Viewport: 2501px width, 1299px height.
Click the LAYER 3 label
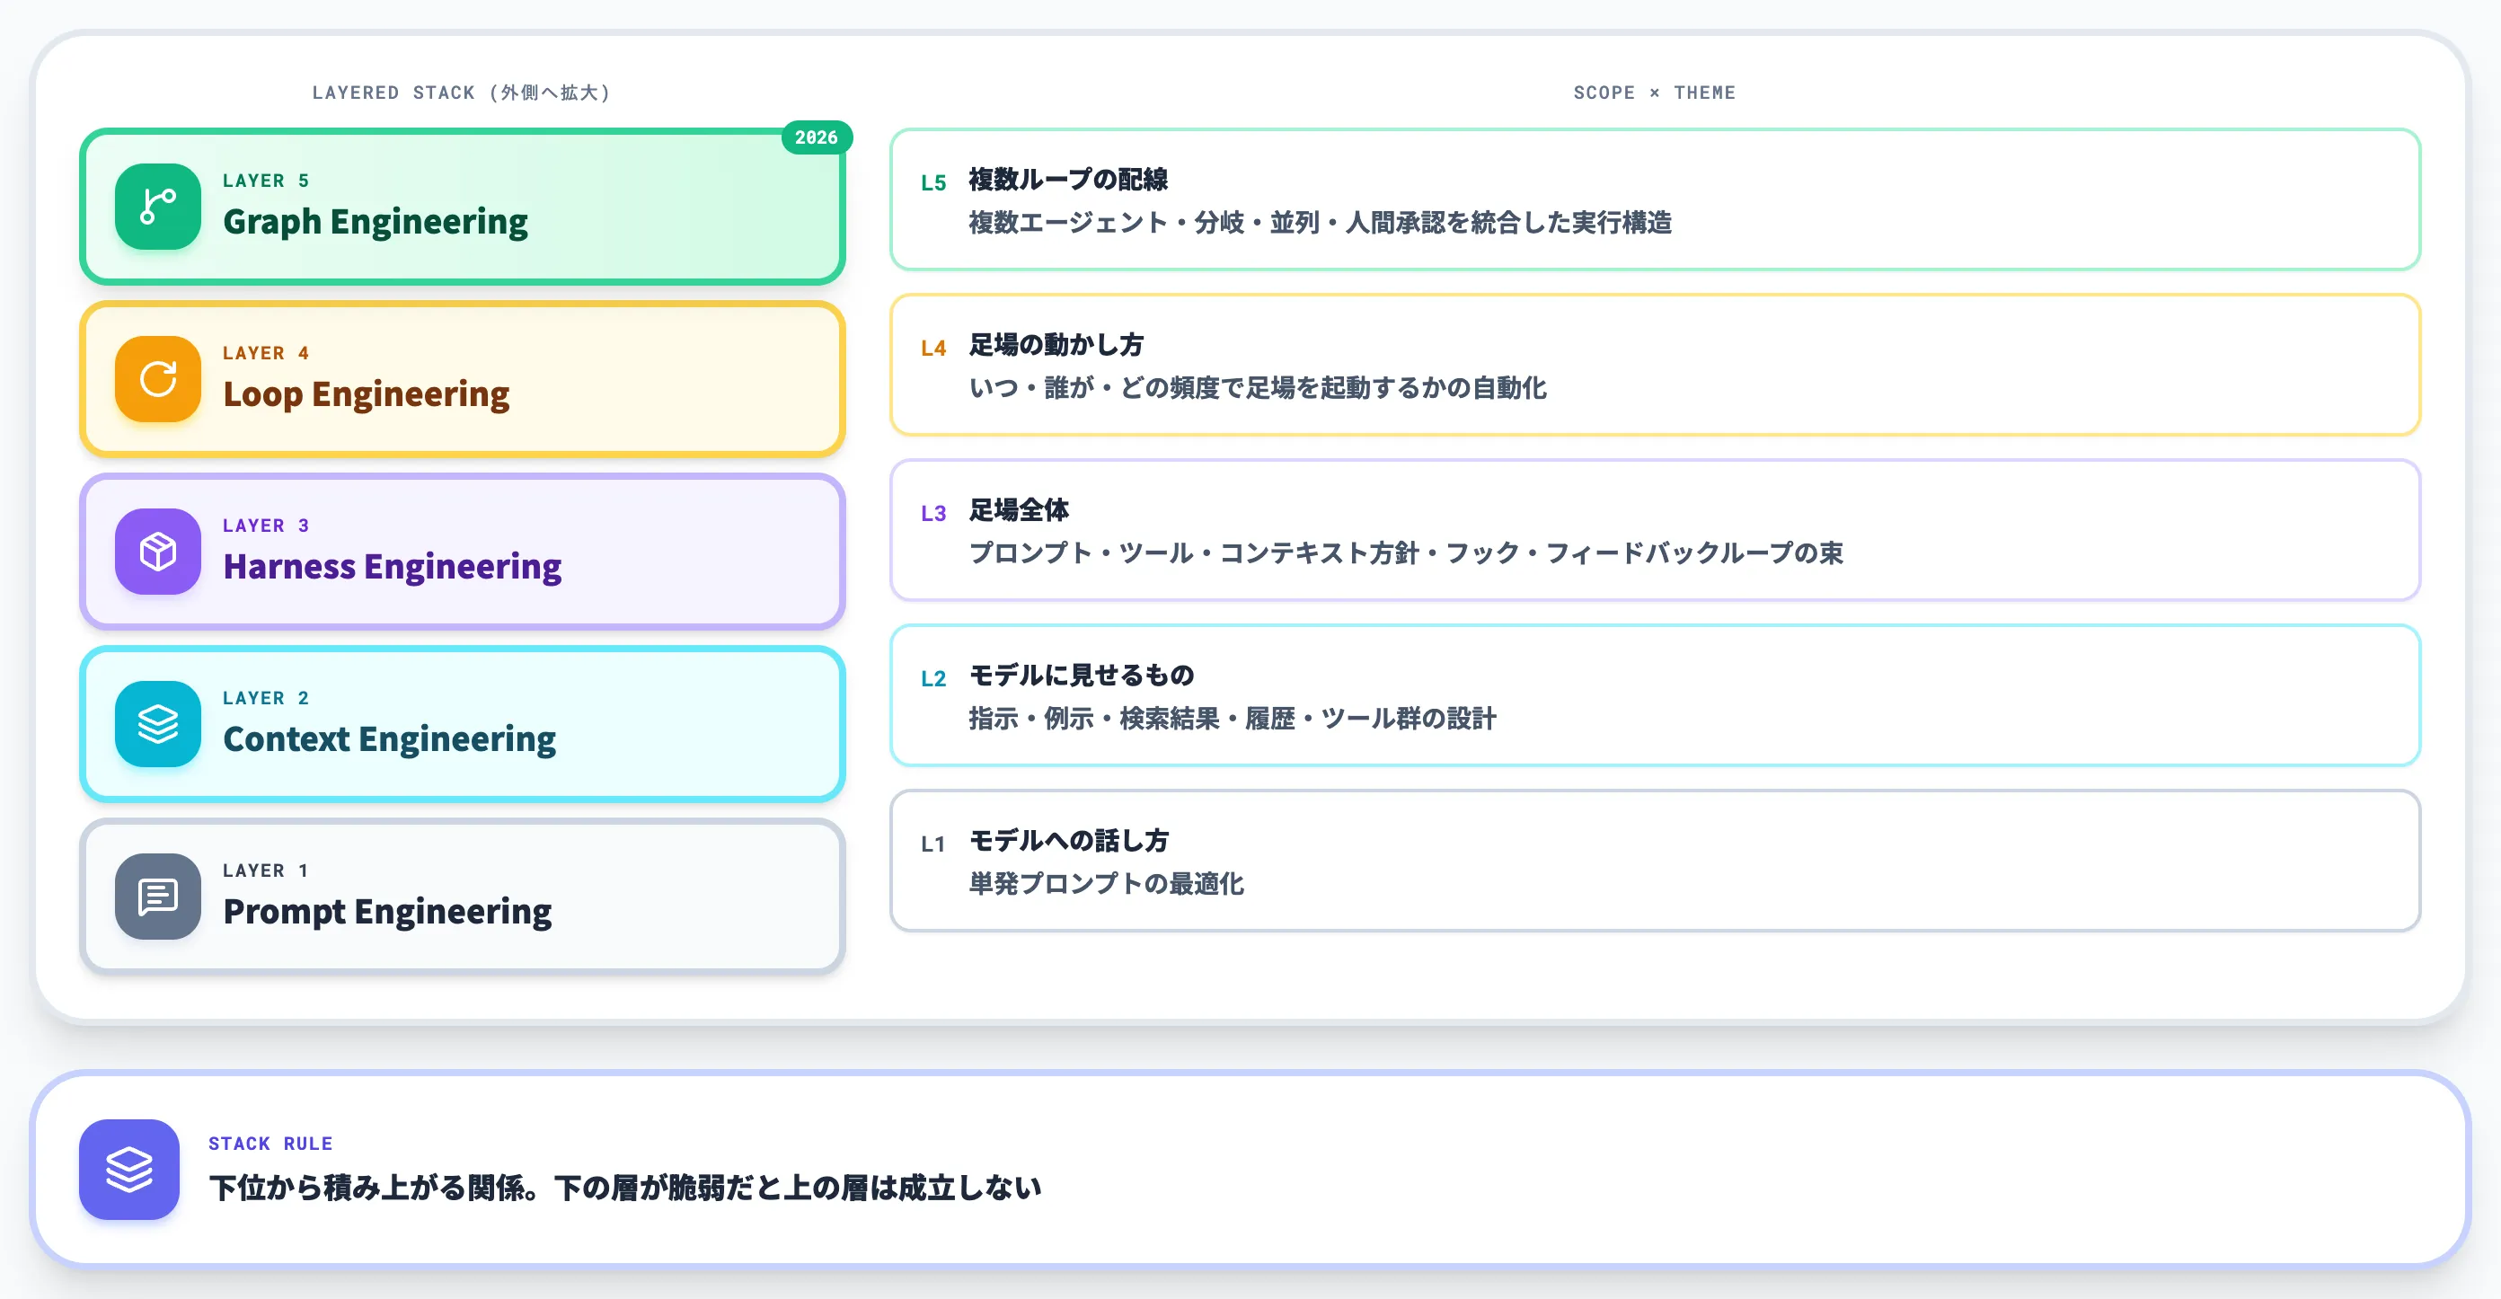(266, 526)
